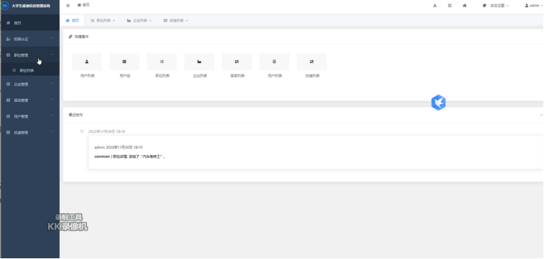Viewport: 544px width, 259px height.
Task: Click the palette icon beside 改变主题
Action: coord(484,6)
